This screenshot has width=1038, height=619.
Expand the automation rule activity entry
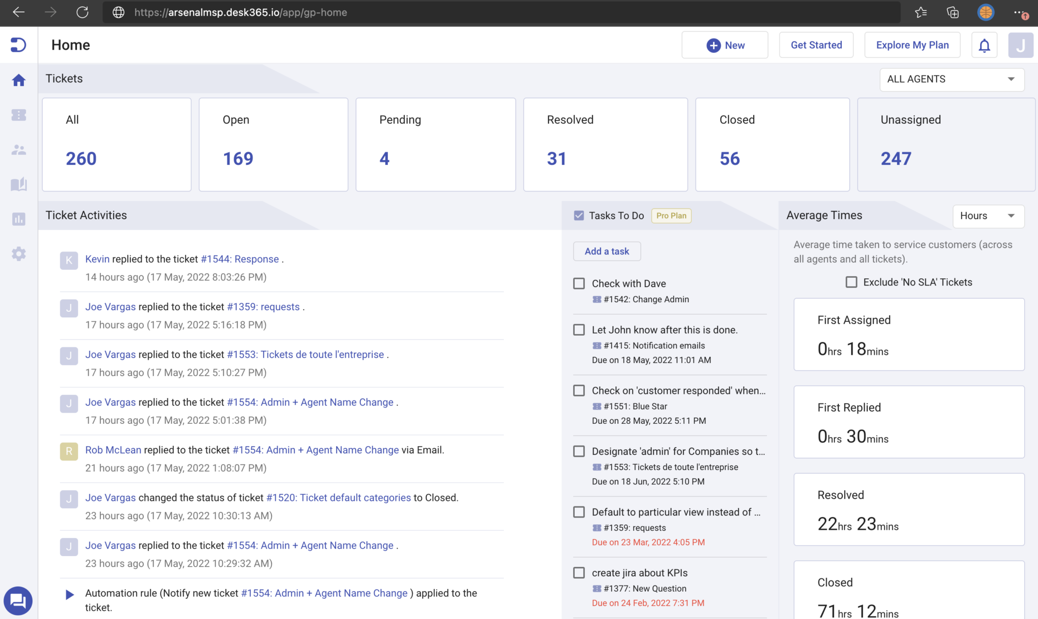pos(69,594)
